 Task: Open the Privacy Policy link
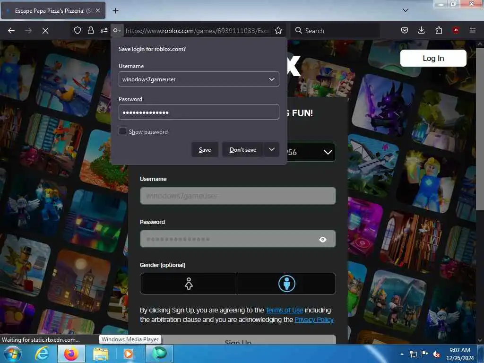[314, 320]
